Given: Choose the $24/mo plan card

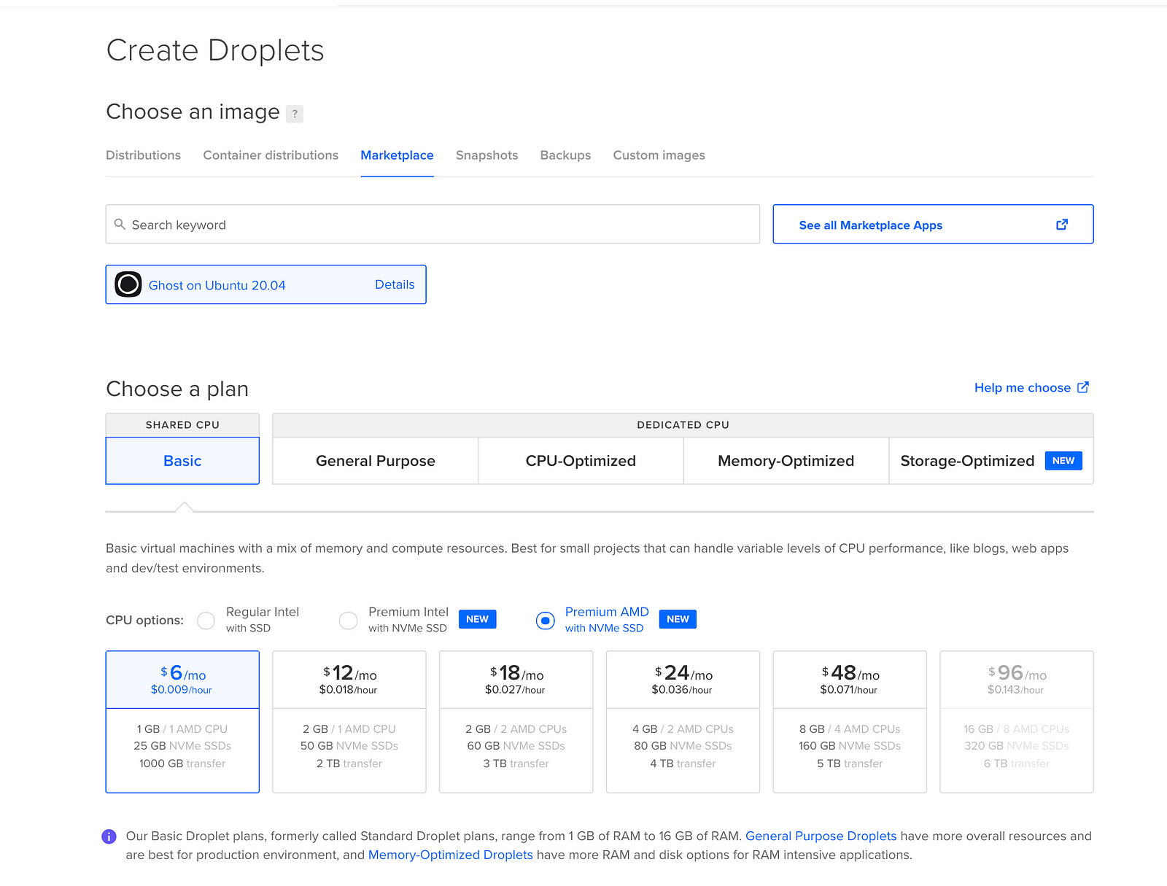Looking at the screenshot, I should pos(683,722).
